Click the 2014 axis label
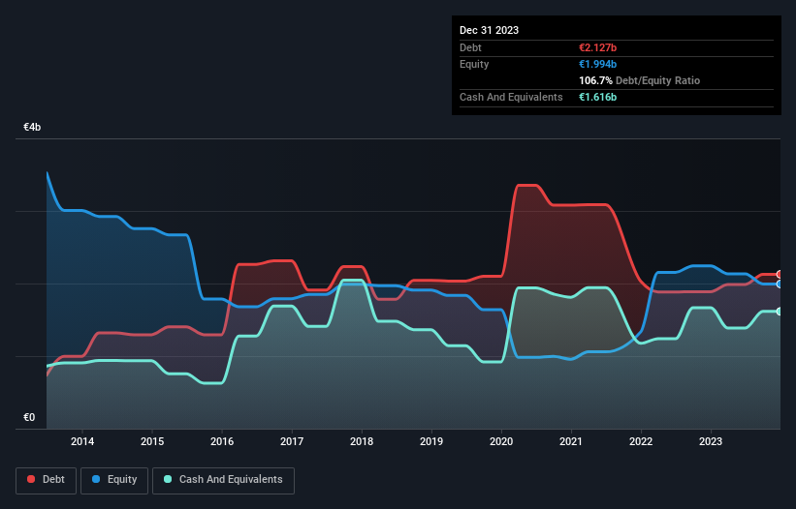This screenshot has height=509, width=796. pyautogui.click(x=82, y=441)
